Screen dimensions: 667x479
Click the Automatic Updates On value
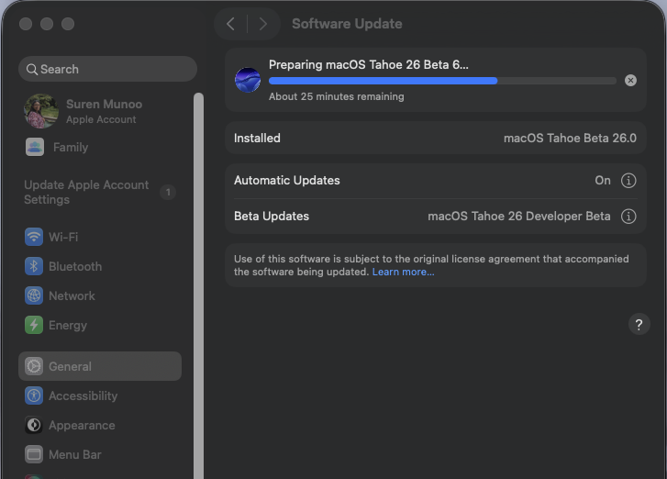603,181
